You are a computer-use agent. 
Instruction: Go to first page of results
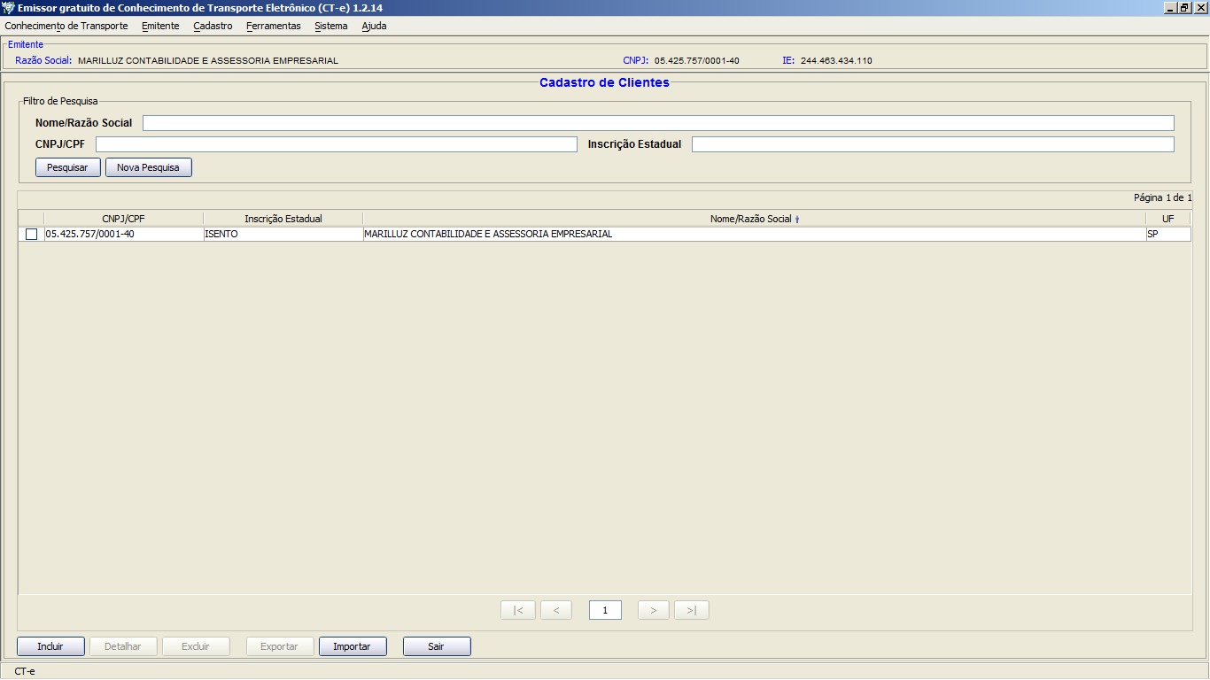click(518, 610)
